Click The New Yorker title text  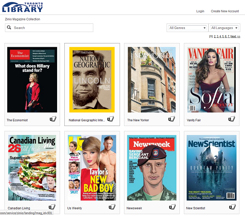138,120
